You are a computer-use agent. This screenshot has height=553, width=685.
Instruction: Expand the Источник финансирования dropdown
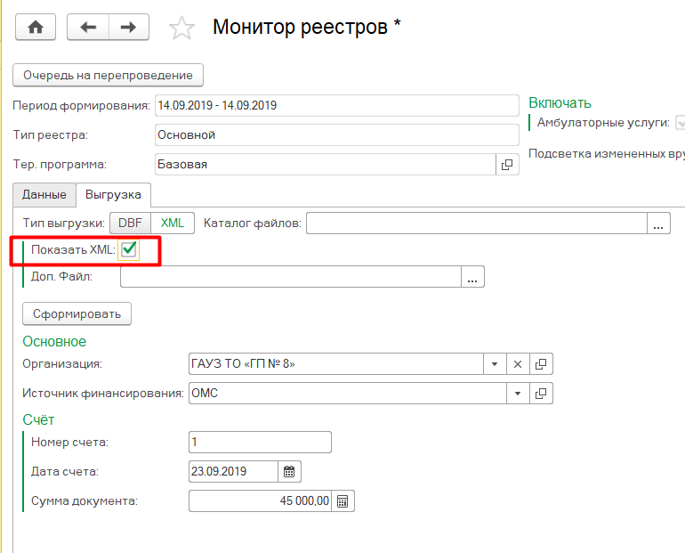518,393
